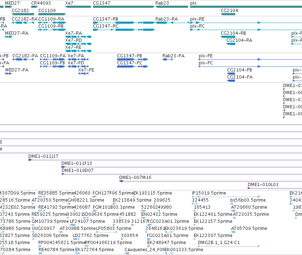The image size is (302, 255).
Task: Select transcript plx-RE
Action: click(246, 23)
